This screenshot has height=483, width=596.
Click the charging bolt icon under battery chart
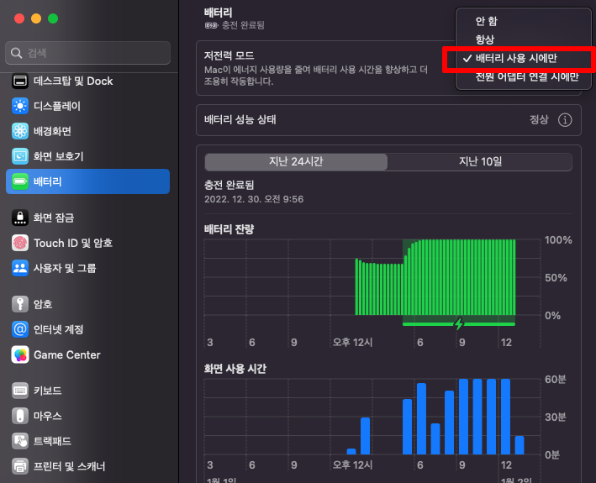[x=459, y=324]
